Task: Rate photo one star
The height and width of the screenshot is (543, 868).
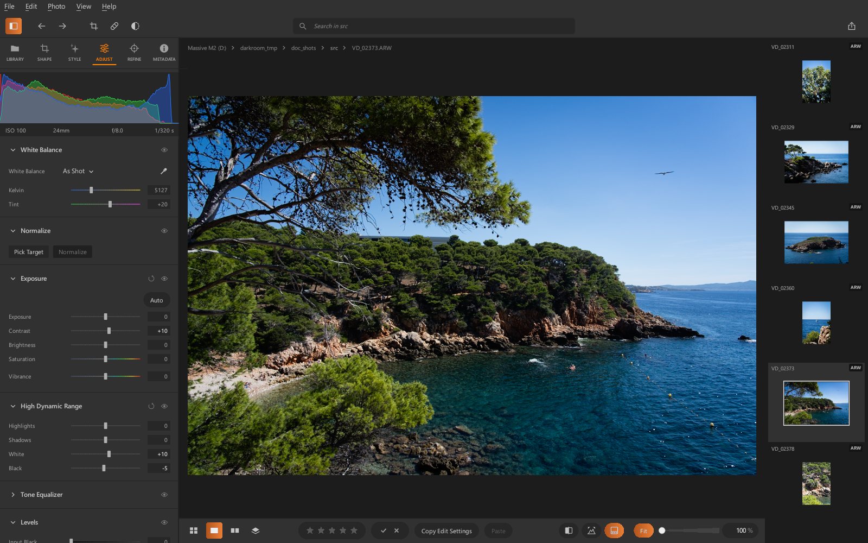Action: click(310, 531)
